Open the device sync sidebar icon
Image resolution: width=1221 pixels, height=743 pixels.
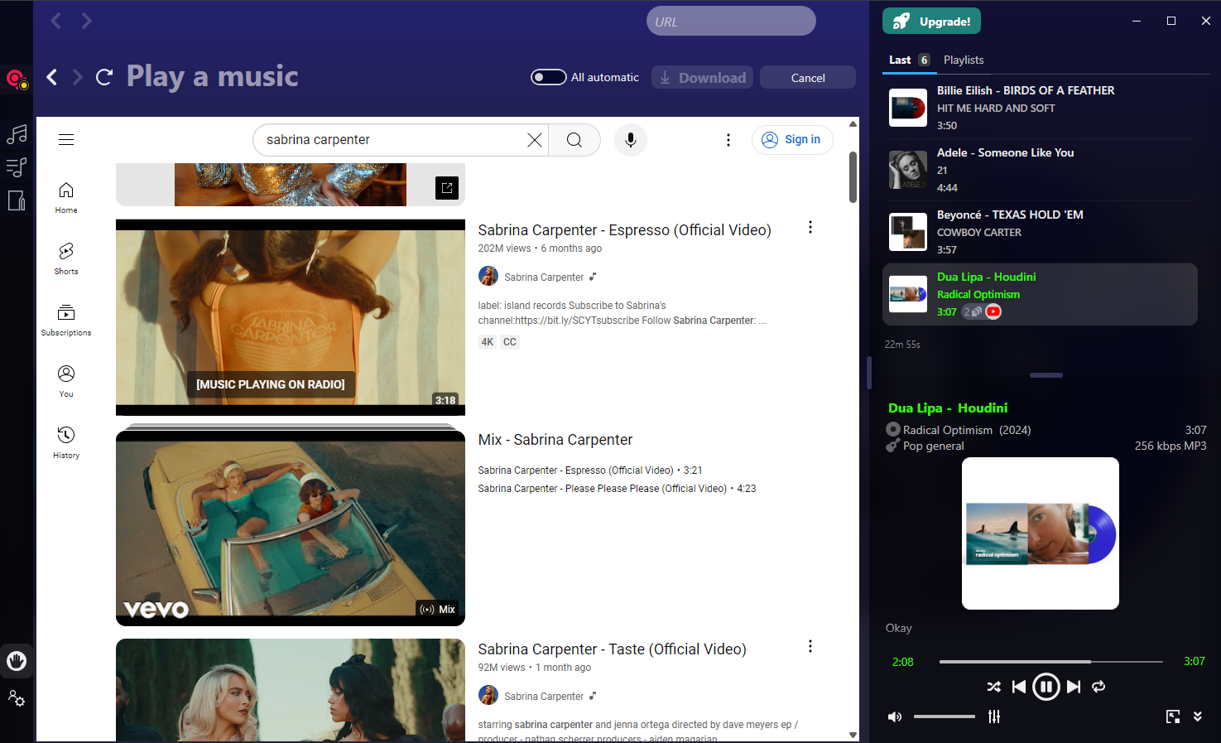point(17,200)
